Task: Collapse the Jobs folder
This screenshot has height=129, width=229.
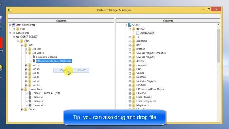Action: (x=22, y=45)
